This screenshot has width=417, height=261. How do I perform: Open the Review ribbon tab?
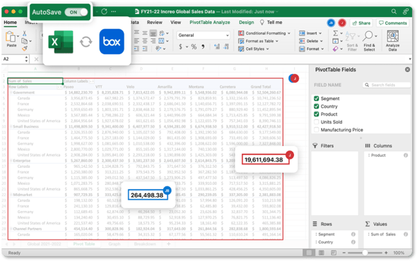coord(155,23)
